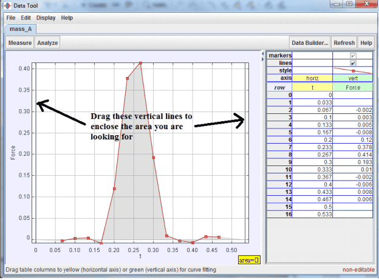Open the Analyze dropdown button
Screen dimensions: 379x280
pos(47,43)
